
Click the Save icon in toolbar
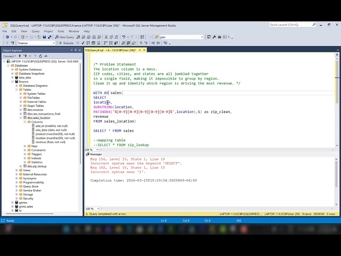[x=44, y=37]
